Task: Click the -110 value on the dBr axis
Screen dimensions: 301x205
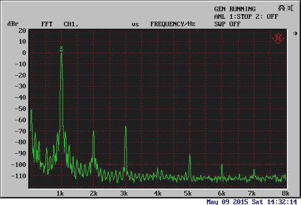Action: [18, 176]
